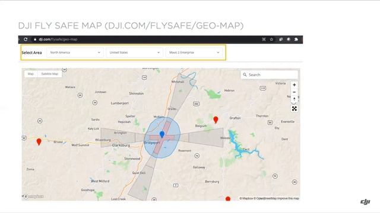Click the Stonewood town label
Screen dimensions: 380x213
tap(132, 159)
